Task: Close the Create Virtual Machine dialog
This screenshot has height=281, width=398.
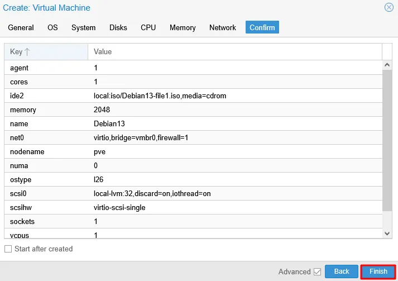Action: click(389, 7)
